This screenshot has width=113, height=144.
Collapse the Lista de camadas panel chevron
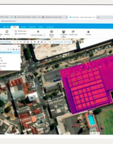(14, 42)
